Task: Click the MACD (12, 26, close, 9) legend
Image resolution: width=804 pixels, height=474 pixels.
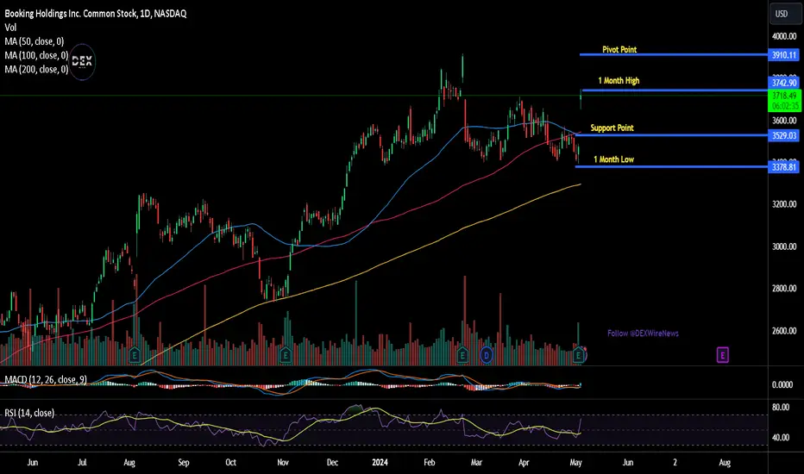Action: [46, 379]
